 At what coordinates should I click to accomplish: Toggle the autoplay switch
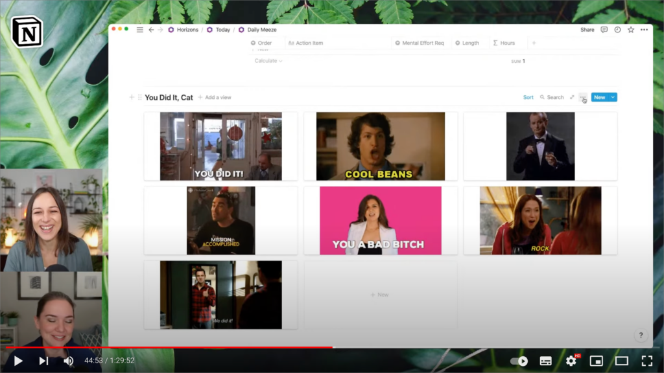tap(519, 361)
